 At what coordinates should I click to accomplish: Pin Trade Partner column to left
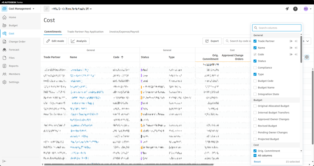coord(291,41)
